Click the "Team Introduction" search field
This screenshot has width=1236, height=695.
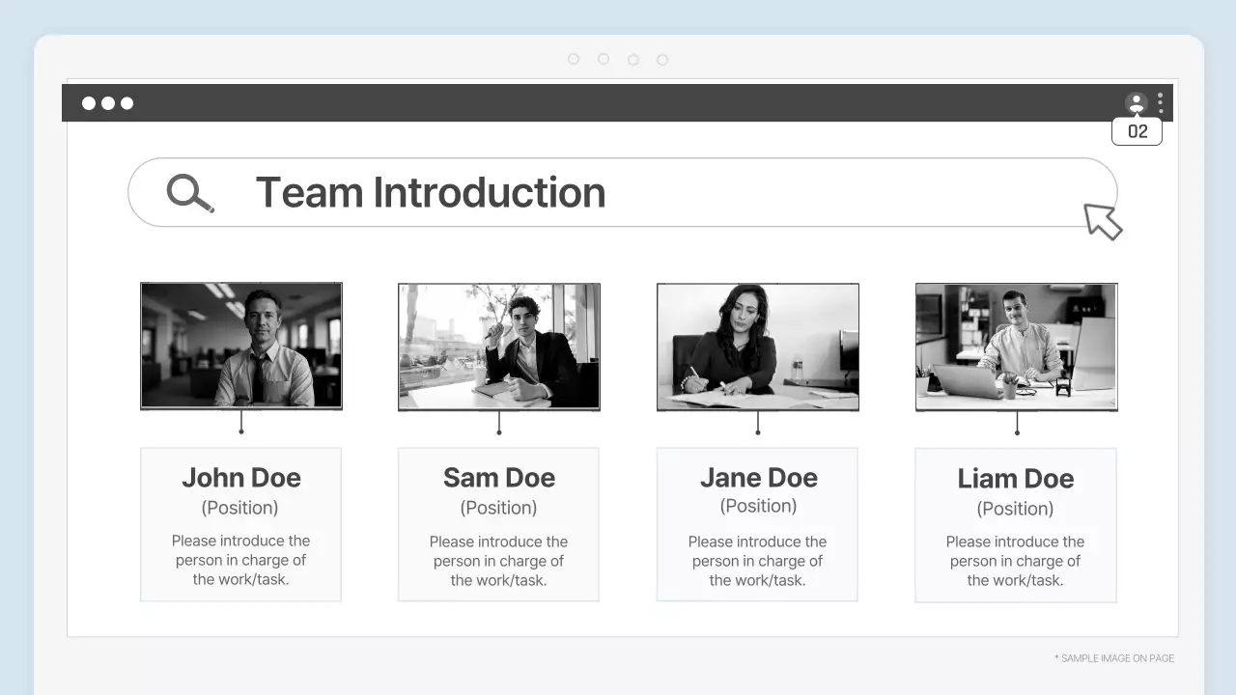click(x=623, y=192)
